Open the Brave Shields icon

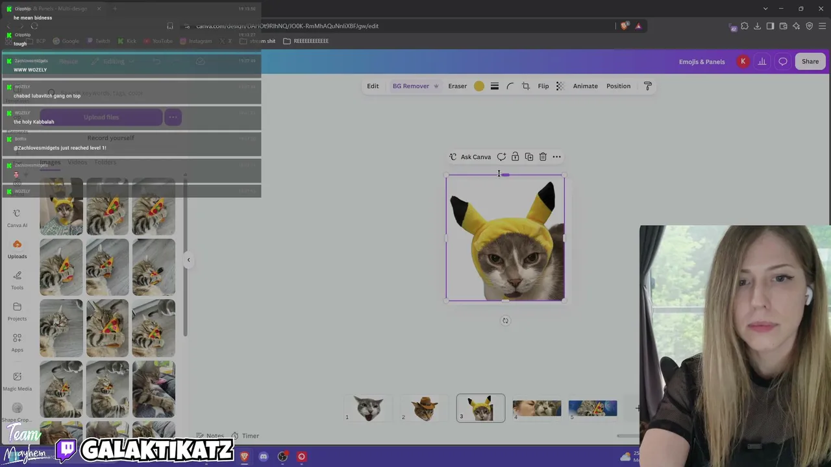[625, 26]
